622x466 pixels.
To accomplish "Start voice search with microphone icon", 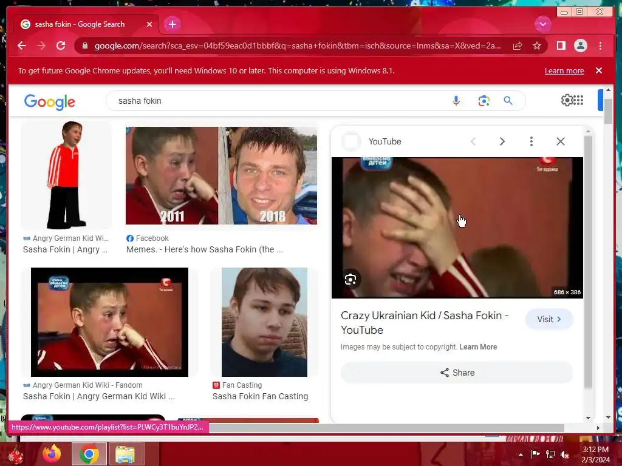I will click(x=456, y=101).
